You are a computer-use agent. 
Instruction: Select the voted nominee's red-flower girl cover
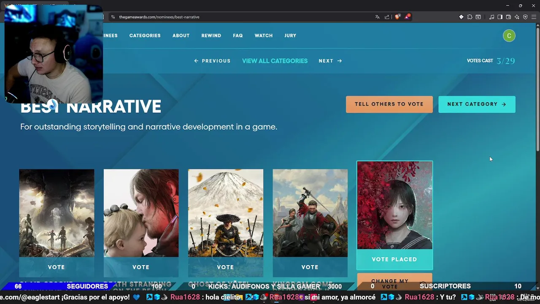(394, 205)
